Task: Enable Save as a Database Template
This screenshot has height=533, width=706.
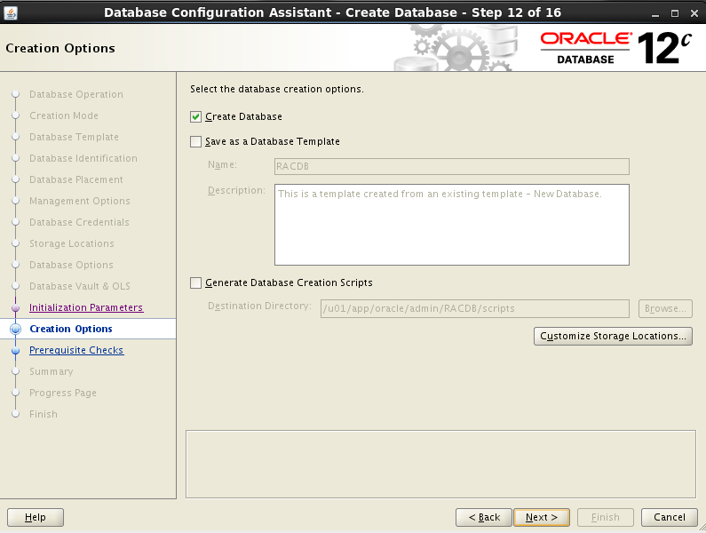Action: click(196, 142)
